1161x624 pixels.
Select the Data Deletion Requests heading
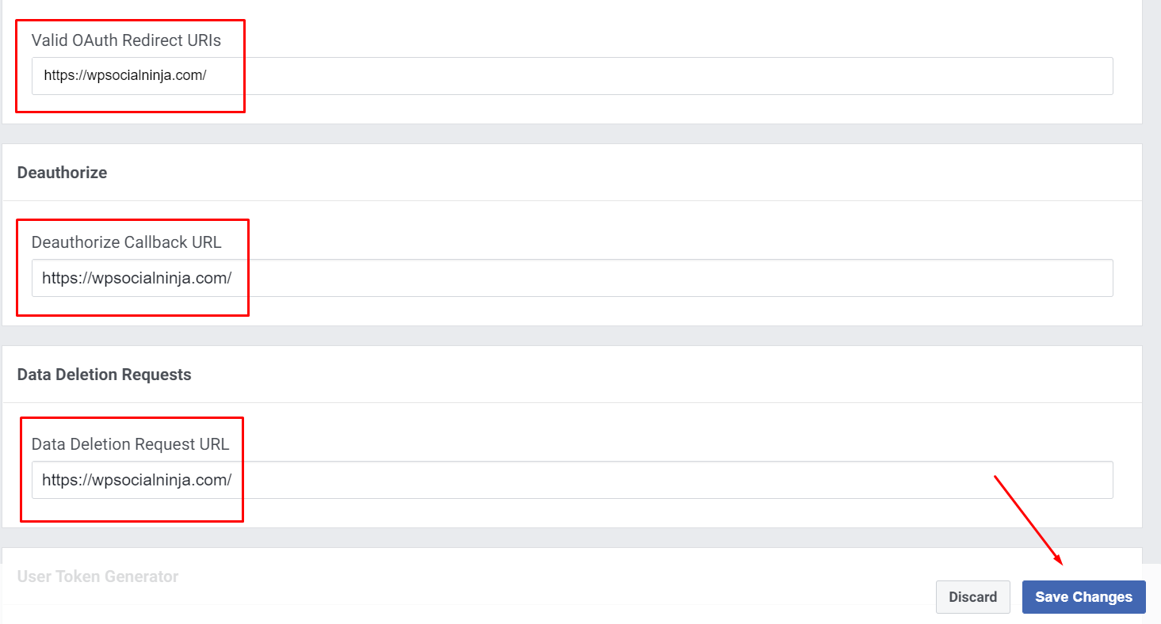pyautogui.click(x=104, y=375)
